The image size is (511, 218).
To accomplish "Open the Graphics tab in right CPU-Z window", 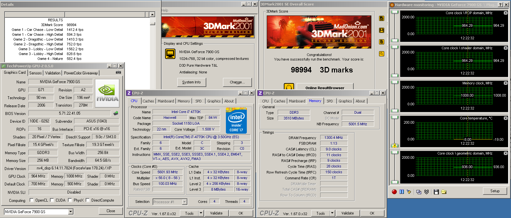I will [345, 101].
